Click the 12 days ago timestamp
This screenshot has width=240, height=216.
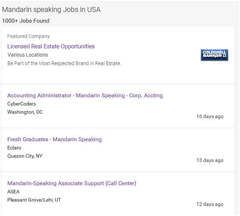210,204
